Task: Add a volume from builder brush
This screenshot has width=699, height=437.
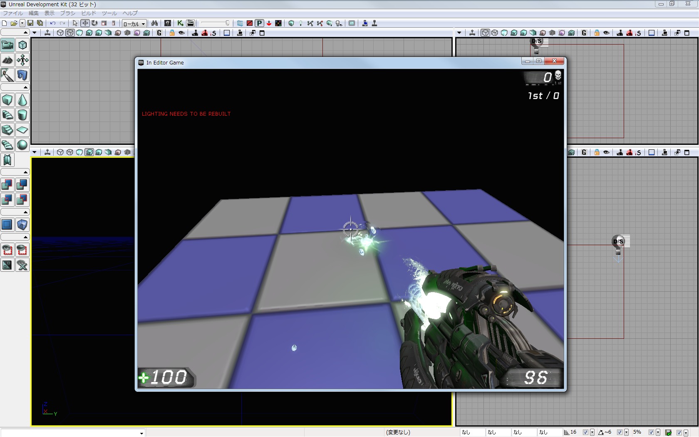Action: [x=22, y=225]
